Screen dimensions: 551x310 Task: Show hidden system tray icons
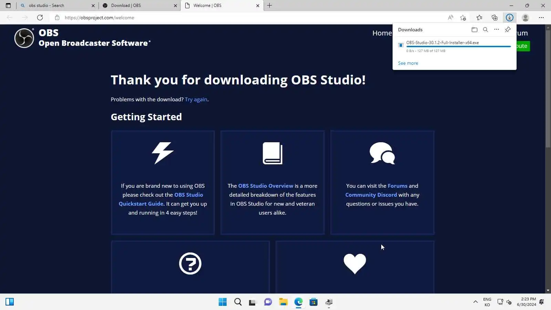click(x=475, y=302)
